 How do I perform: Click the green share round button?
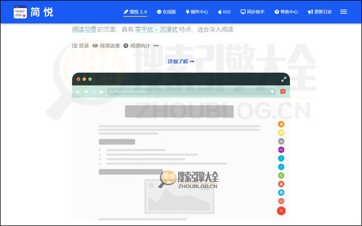coord(281,175)
